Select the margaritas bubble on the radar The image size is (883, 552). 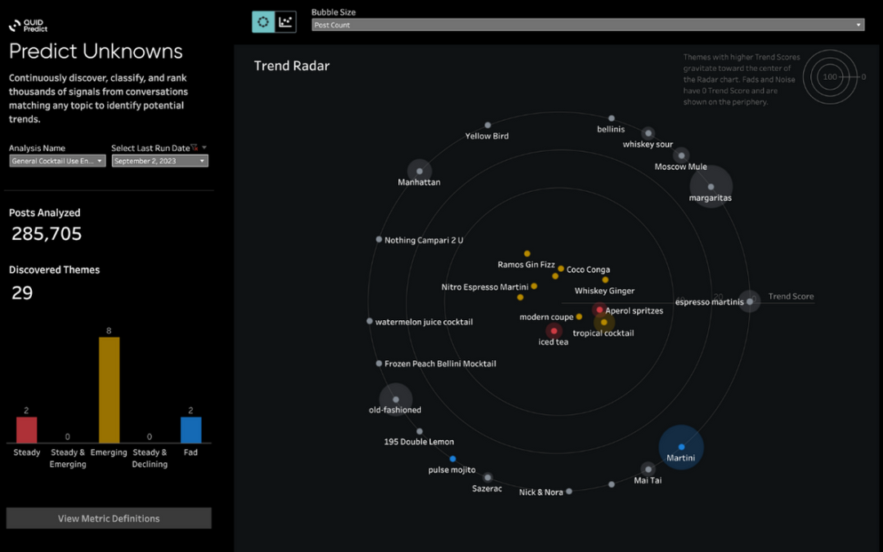(x=711, y=186)
